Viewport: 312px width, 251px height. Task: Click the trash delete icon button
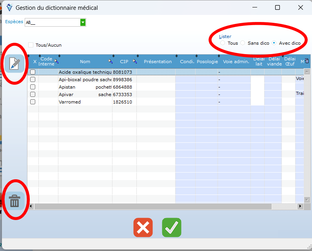click(15, 201)
